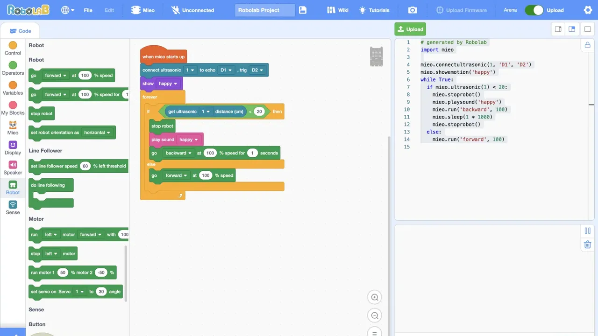Select the My Blocks category

(13, 108)
